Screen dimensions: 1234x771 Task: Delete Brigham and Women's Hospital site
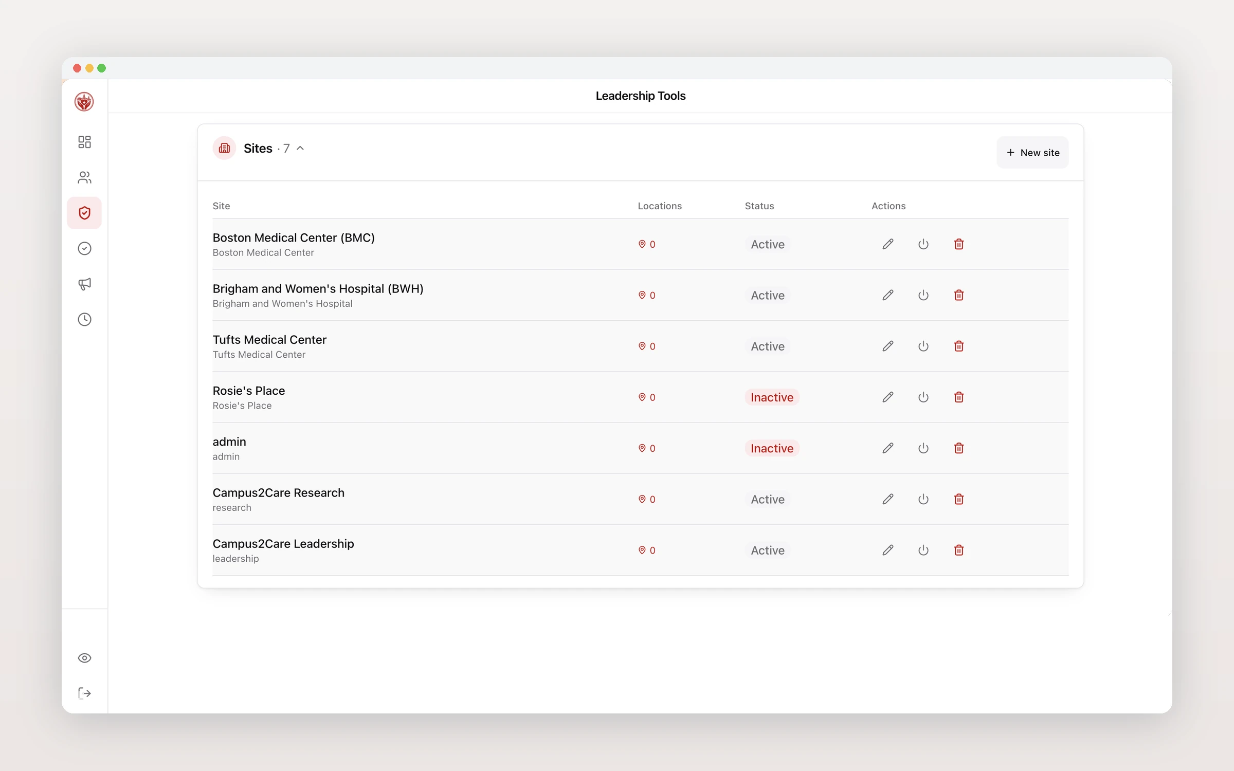click(959, 295)
